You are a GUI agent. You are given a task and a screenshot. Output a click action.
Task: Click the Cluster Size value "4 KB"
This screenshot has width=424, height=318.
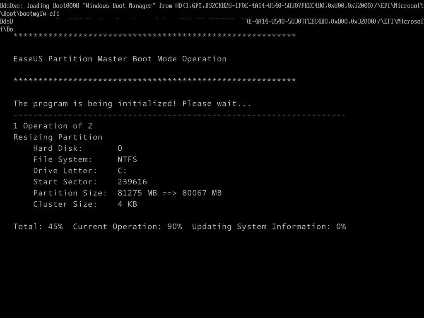click(128, 204)
